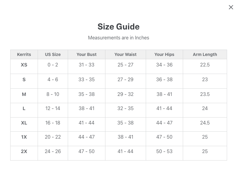Click the Arm Length column header
This screenshot has width=234, height=169.
[x=205, y=54]
